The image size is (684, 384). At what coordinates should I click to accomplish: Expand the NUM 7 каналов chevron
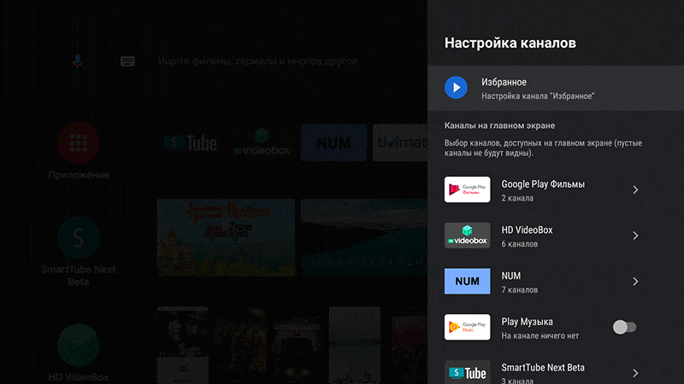coord(635,282)
